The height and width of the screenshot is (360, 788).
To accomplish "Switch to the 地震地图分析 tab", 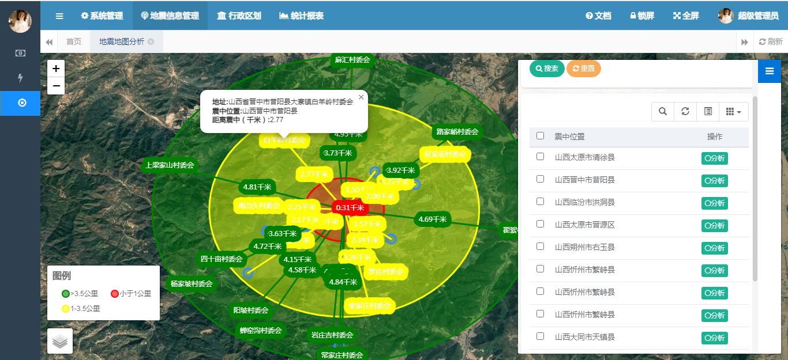I will tap(121, 41).
